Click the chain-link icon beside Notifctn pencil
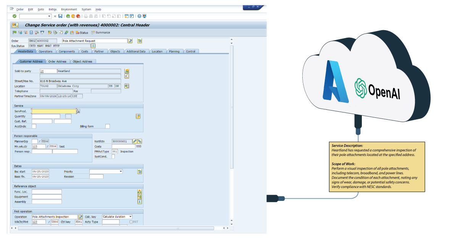This screenshot has height=239, width=458. [139, 141]
